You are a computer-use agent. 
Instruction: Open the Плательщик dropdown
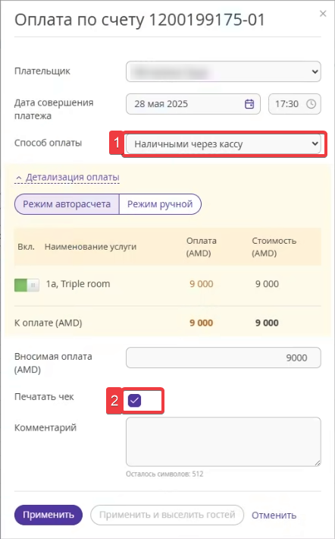point(224,71)
